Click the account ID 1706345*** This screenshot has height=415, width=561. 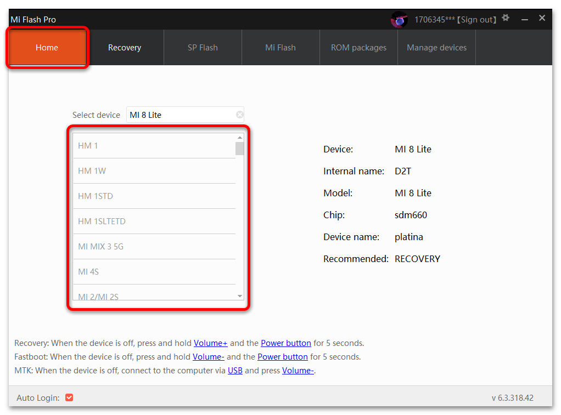(435, 20)
